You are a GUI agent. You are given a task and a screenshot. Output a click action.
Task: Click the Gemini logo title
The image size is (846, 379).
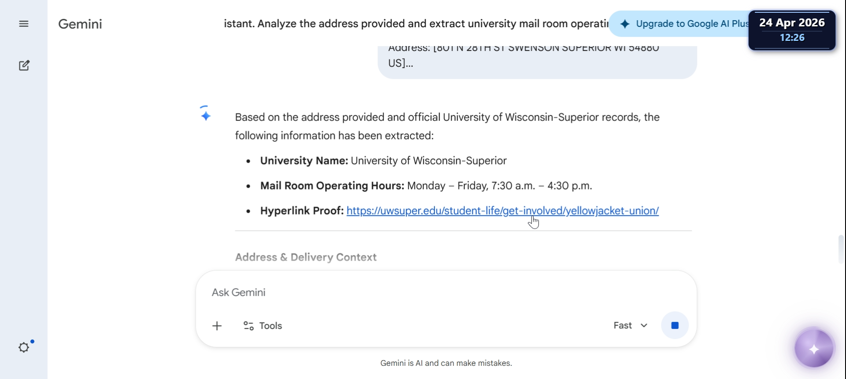[80, 24]
